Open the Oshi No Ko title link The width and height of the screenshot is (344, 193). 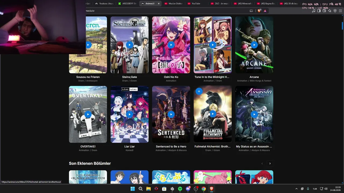(x=171, y=77)
